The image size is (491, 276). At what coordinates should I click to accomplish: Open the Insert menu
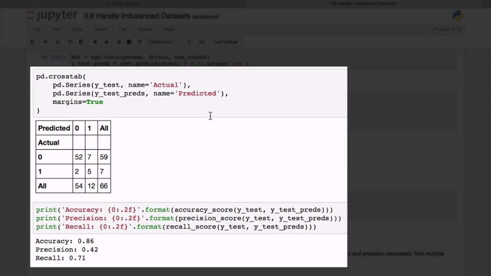pos(101,30)
